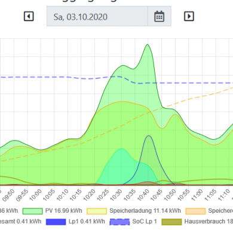This screenshot has width=233, height=239.
Task: Click the orange Speicherentladung legend swatch
Action: (195, 211)
